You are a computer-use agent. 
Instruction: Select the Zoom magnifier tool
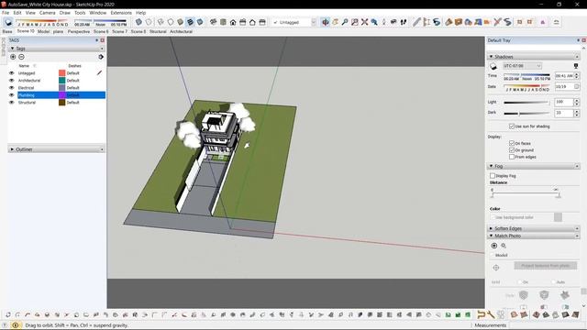(345, 22)
